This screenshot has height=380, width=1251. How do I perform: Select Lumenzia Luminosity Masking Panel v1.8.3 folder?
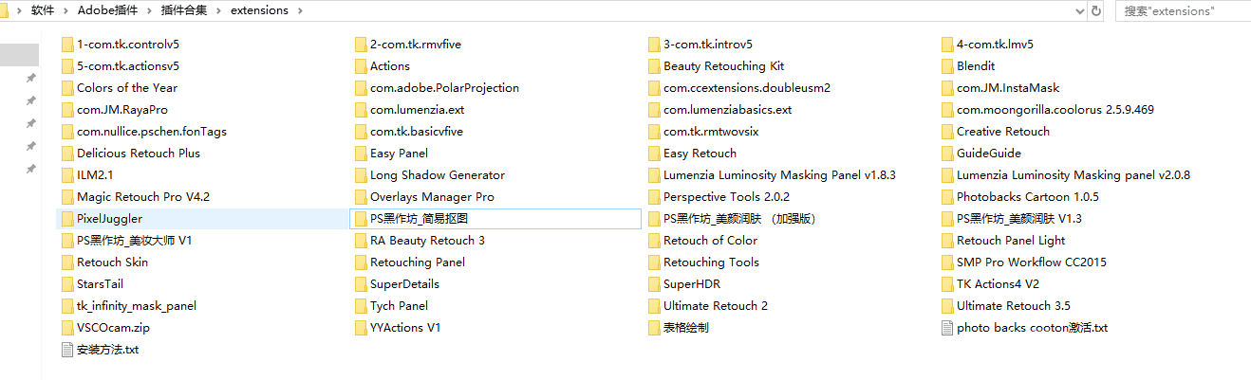pos(772,175)
